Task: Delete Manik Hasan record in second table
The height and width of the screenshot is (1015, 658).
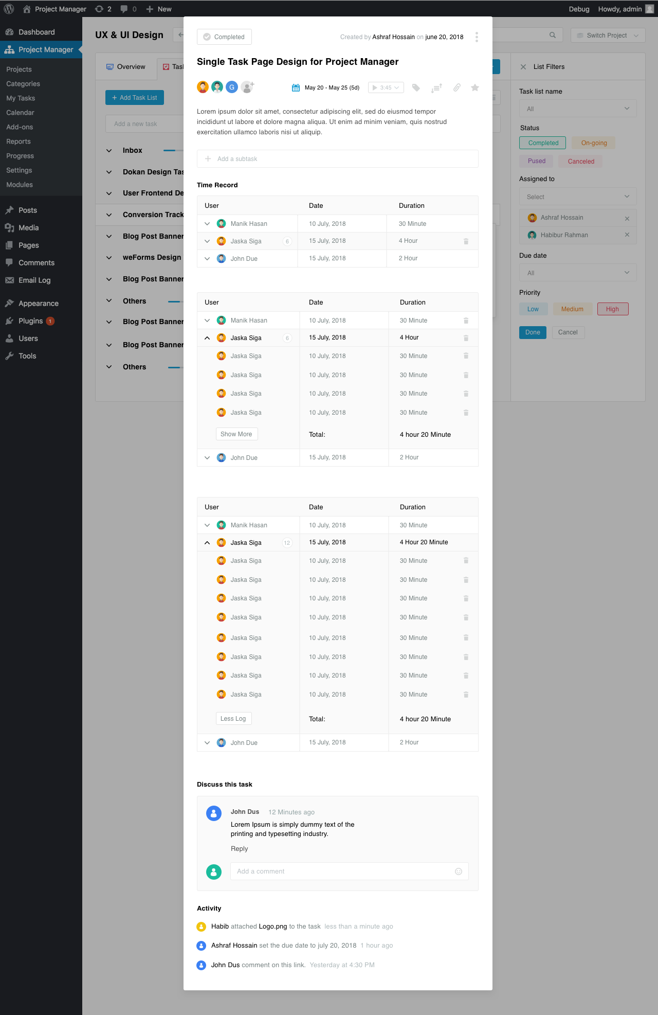Action: [x=466, y=320]
